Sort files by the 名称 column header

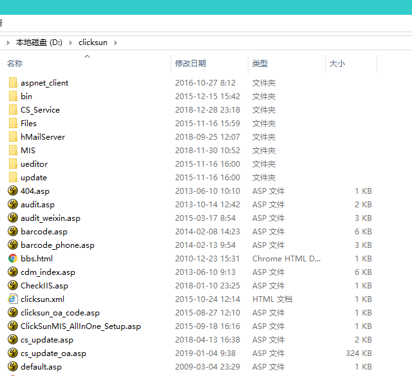(x=15, y=64)
